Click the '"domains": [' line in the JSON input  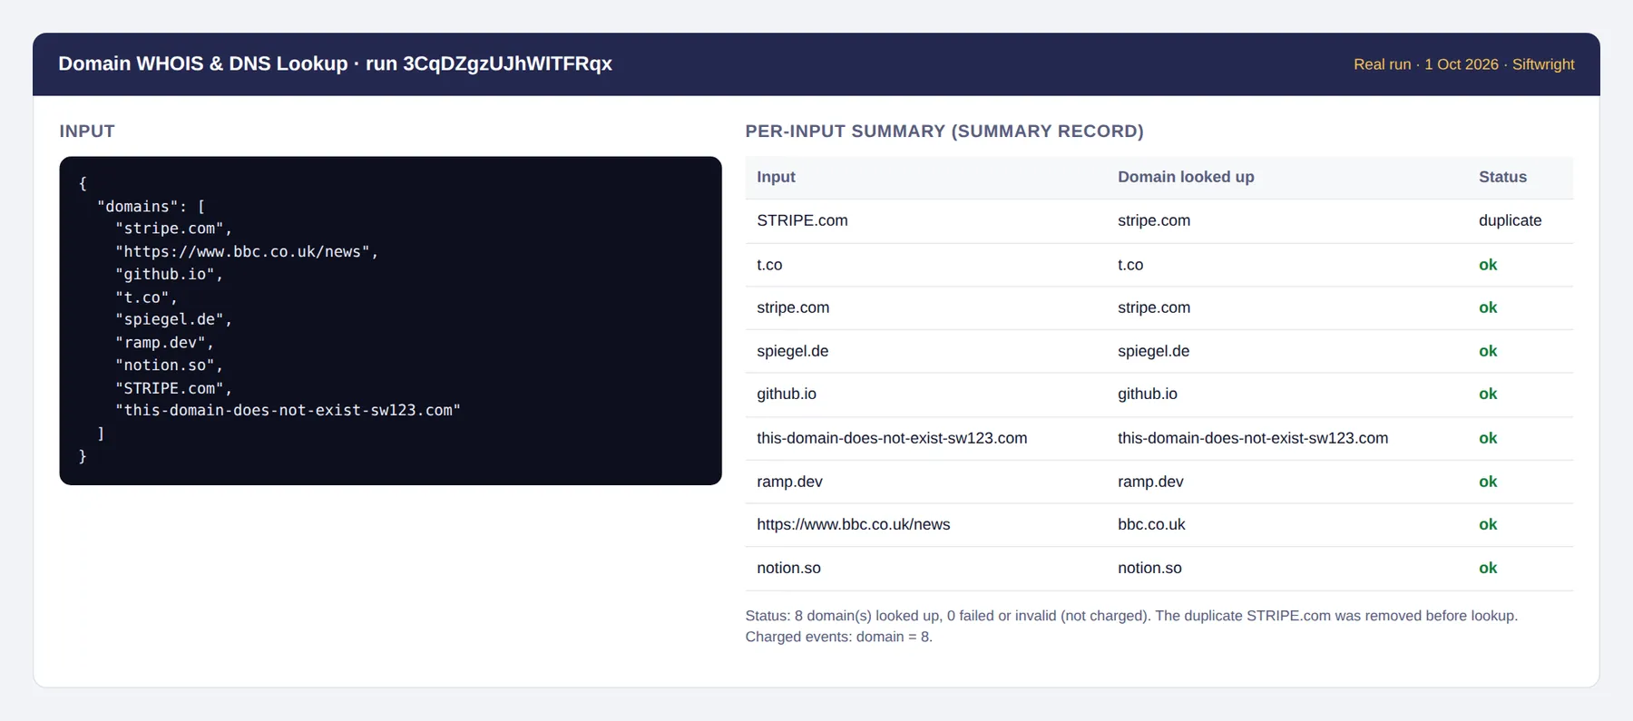(151, 207)
